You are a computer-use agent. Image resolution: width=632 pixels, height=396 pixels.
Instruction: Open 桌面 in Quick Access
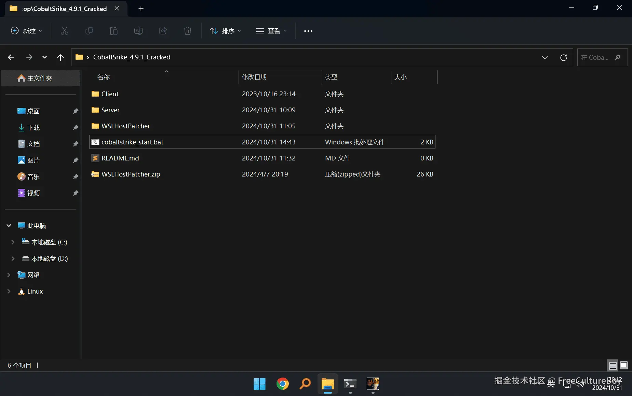[x=33, y=111]
